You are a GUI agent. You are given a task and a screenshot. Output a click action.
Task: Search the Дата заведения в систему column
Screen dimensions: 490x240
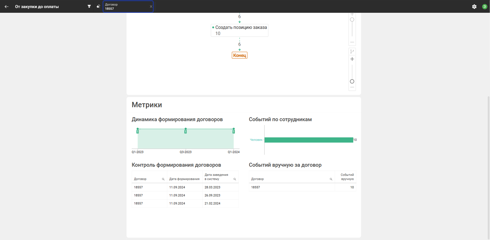click(235, 179)
